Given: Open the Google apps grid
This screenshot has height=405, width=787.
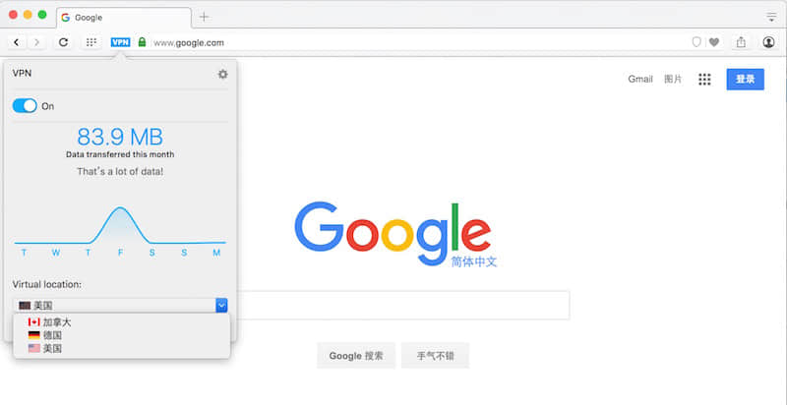Looking at the screenshot, I should (x=704, y=80).
